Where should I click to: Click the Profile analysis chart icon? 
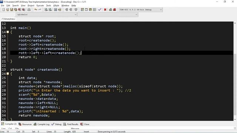point(110,10)
